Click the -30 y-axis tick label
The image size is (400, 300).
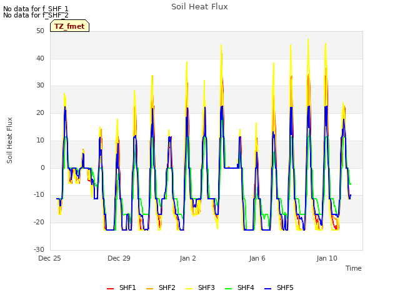pyautogui.click(x=39, y=249)
